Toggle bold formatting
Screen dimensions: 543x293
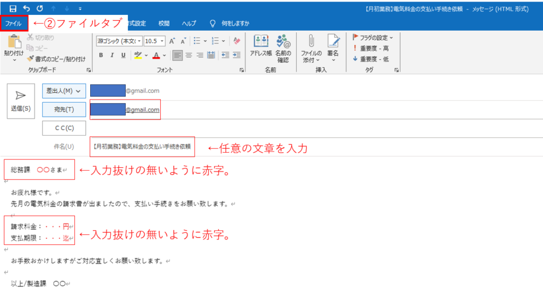(x=101, y=55)
